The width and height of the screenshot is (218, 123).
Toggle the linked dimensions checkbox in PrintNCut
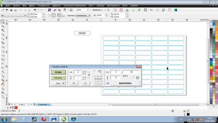click(89, 75)
